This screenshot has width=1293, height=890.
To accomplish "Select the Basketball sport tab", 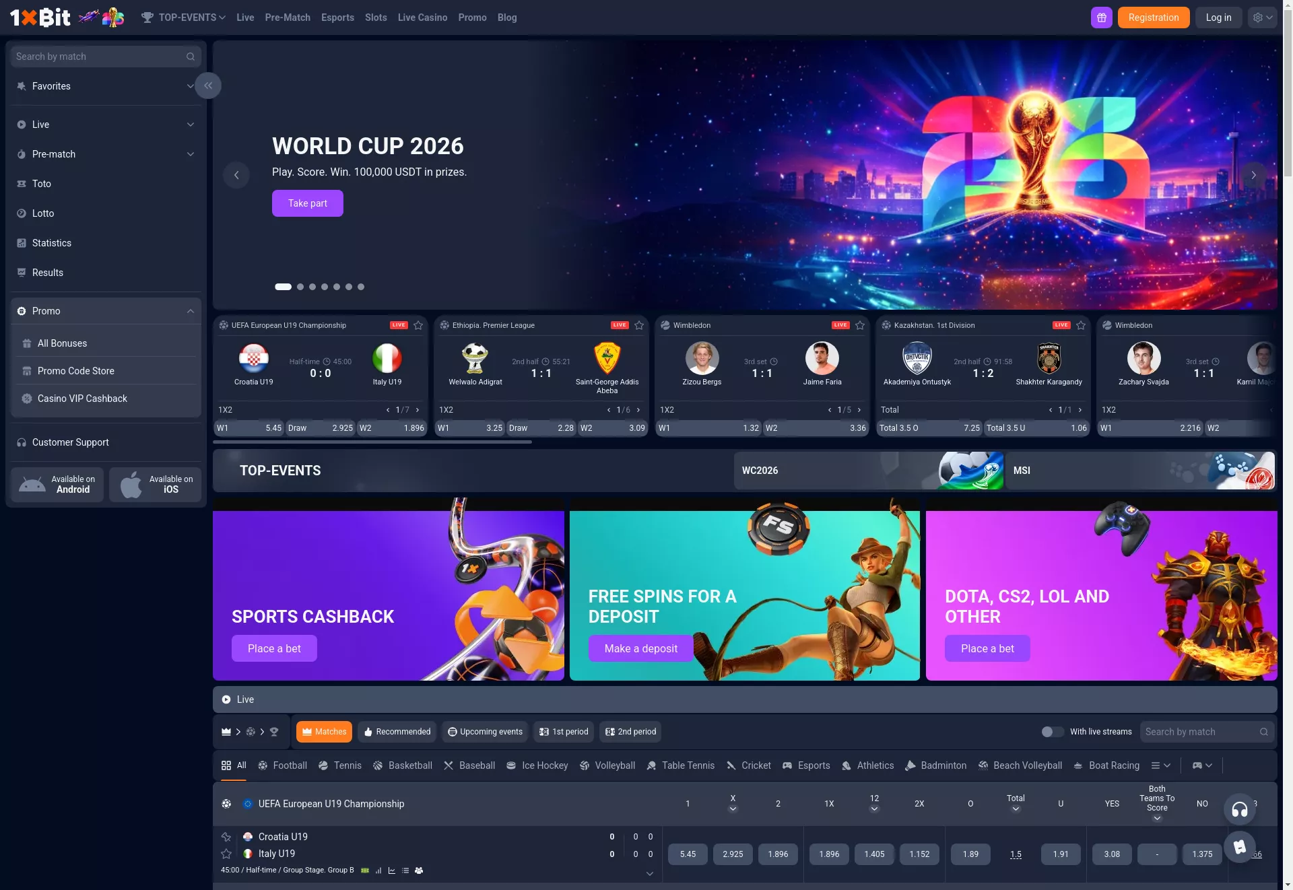I will pos(403,765).
